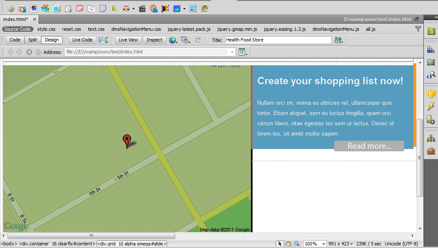Open the jquery.gmap.min.js related file
Viewport: 438px width, 248px height.
pyautogui.click(x=237, y=29)
